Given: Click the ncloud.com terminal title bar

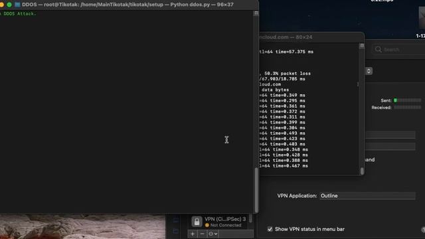Looking at the screenshot, I should tap(311, 37).
